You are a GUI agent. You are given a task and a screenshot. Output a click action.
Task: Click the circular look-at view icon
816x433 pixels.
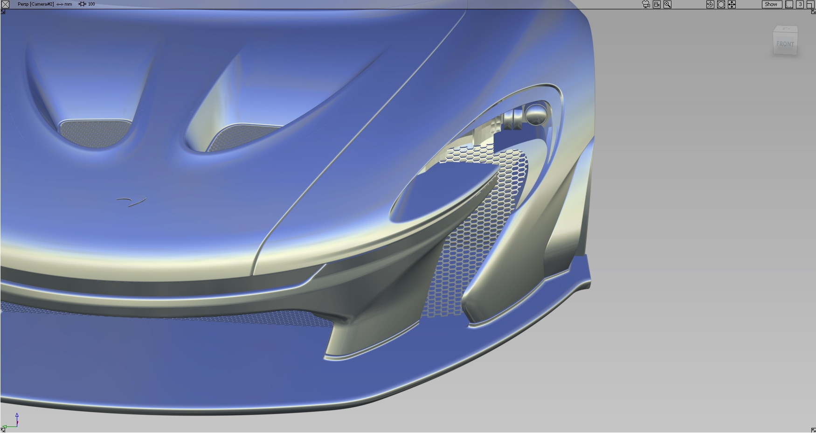721,4
